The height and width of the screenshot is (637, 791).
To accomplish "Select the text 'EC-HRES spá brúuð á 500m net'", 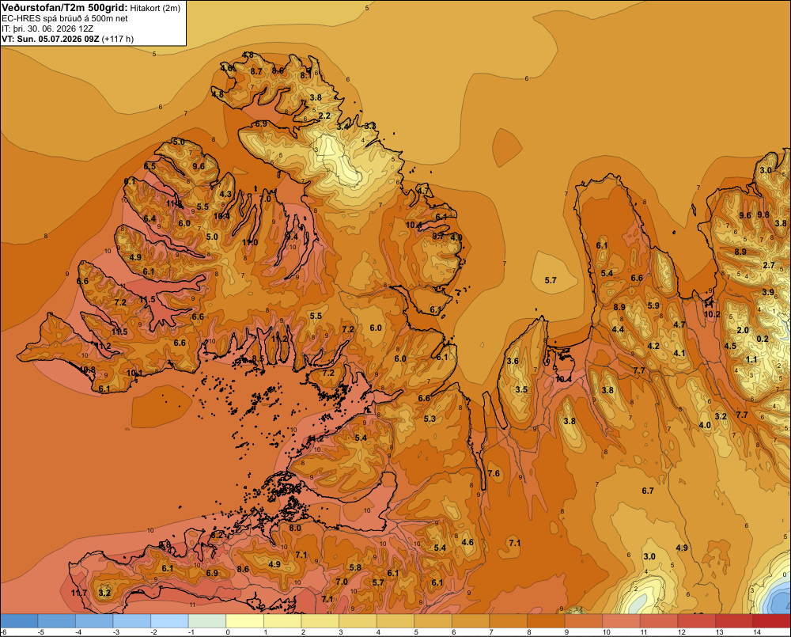I will pos(64,18).
